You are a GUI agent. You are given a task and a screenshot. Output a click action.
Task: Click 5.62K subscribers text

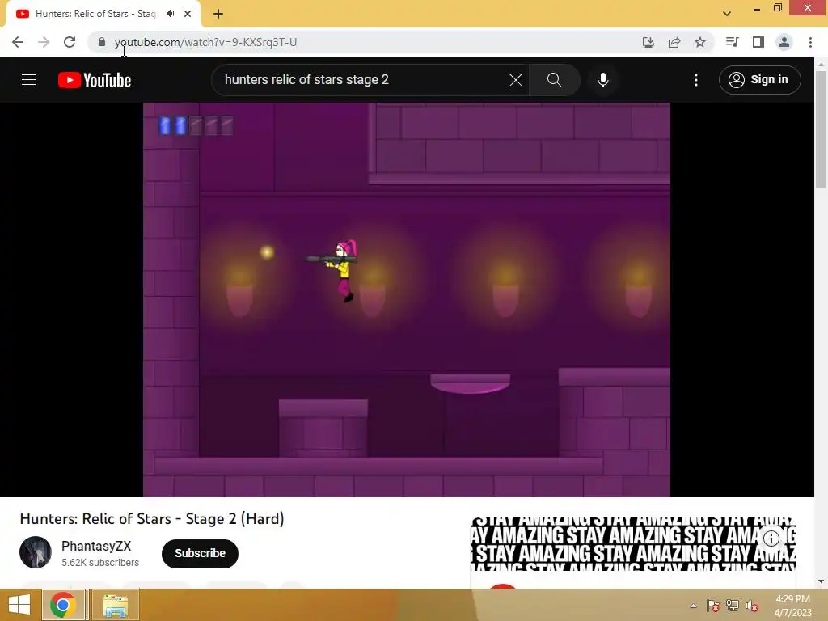pos(100,563)
